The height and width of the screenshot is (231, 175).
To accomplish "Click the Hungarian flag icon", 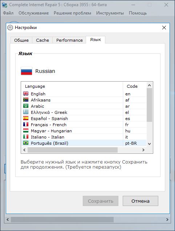I will click(x=26, y=131).
